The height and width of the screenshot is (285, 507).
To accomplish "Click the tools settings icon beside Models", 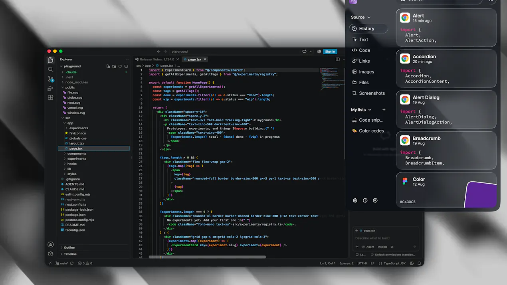I will click(x=392, y=247).
